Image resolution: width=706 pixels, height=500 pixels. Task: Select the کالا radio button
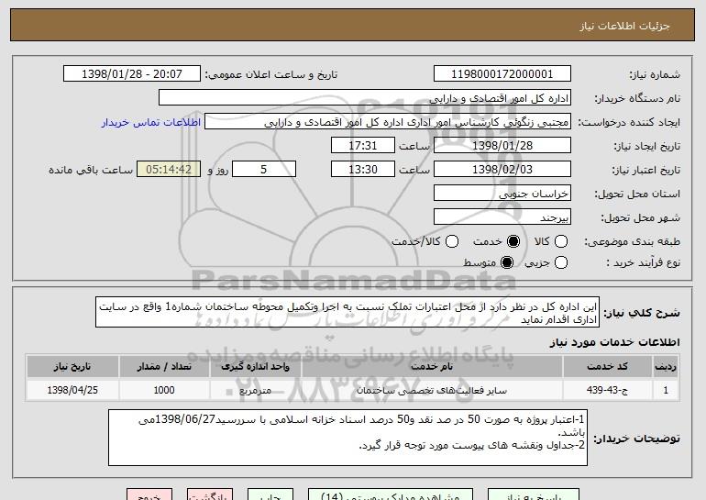(x=561, y=241)
